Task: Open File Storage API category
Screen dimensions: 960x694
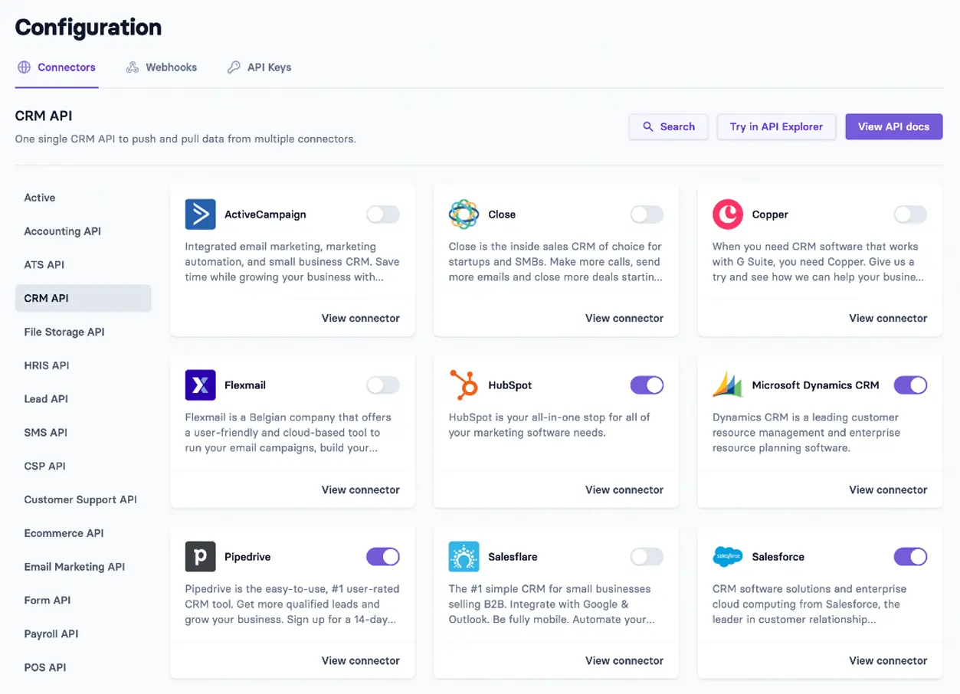Action: click(x=83, y=332)
